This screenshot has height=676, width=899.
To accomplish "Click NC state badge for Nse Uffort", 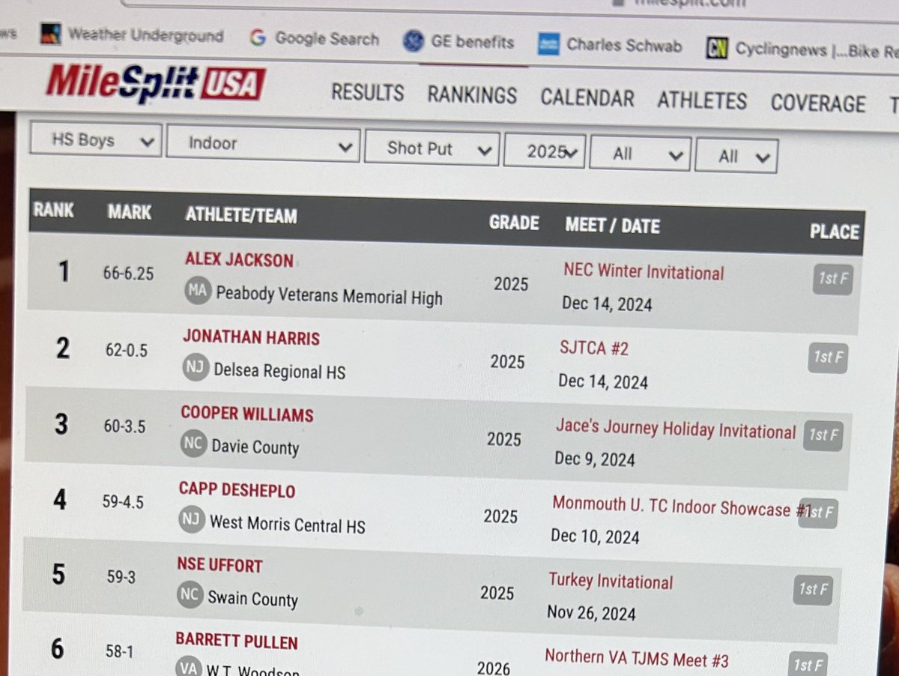I will (x=189, y=595).
